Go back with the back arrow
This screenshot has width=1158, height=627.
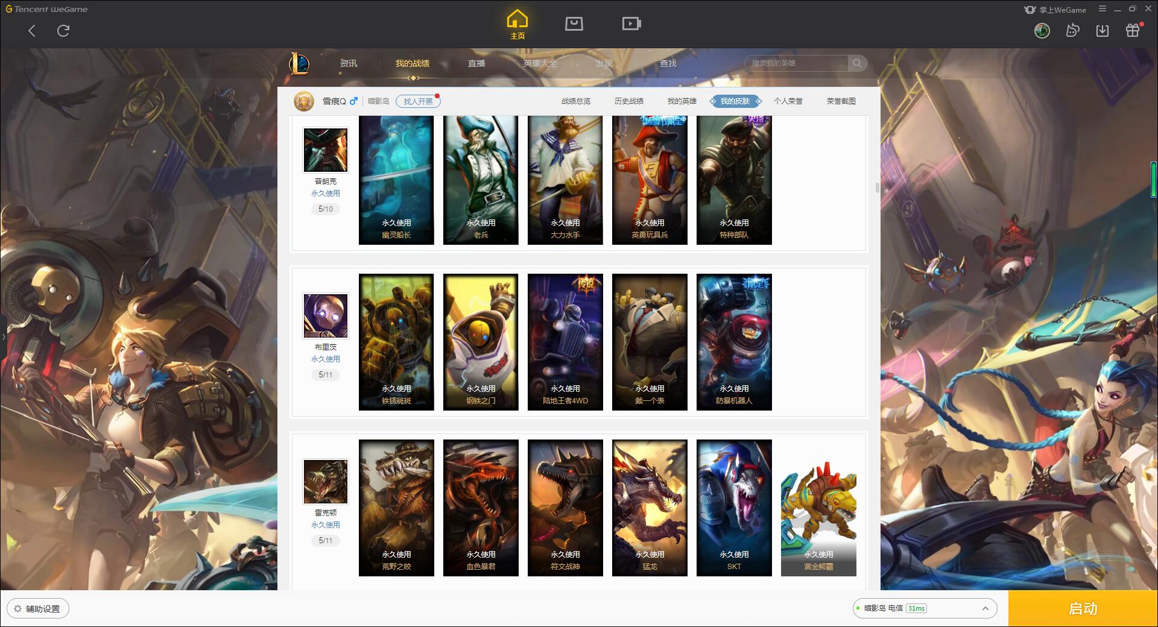click(x=32, y=31)
